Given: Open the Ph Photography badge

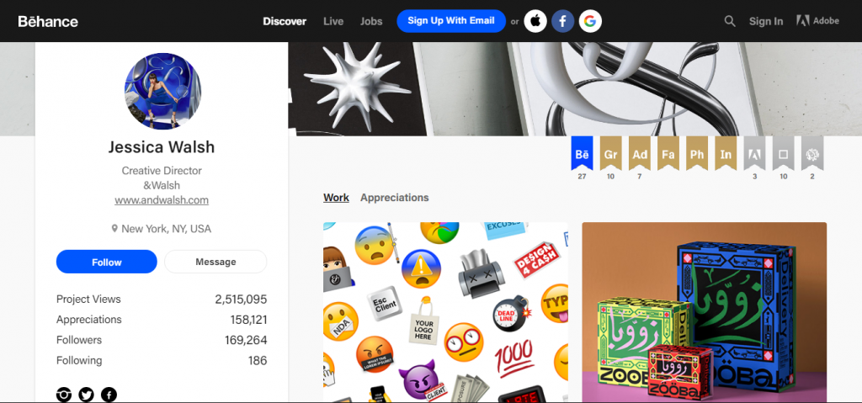Looking at the screenshot, I should click(x=696, y=153).
